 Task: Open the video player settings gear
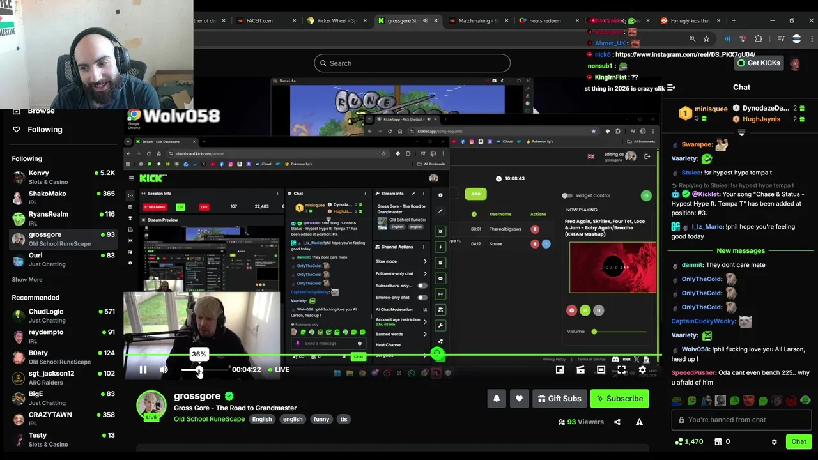[642, 370]
